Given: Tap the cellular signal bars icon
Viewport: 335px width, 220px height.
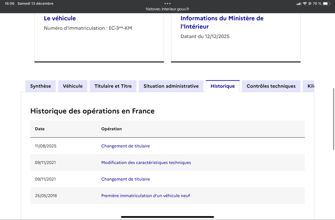Looking at the screenshot, I should [299, 3].
